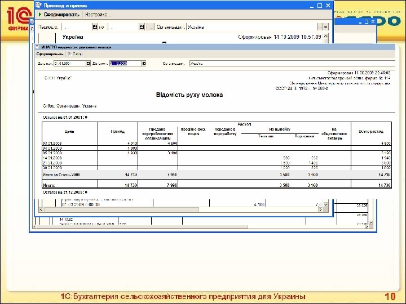This screenshot has width=406, height=304.
Task: Click the report heading Відомість руху молока
Action: [189, 95]
